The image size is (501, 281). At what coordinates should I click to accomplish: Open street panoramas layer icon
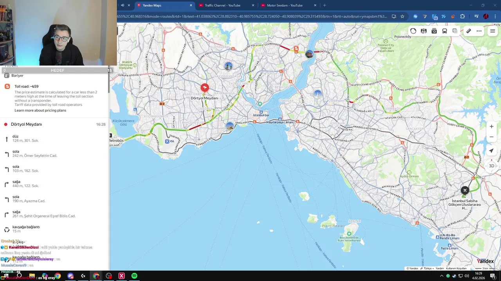pyautogui.click(x=424, y=31)
